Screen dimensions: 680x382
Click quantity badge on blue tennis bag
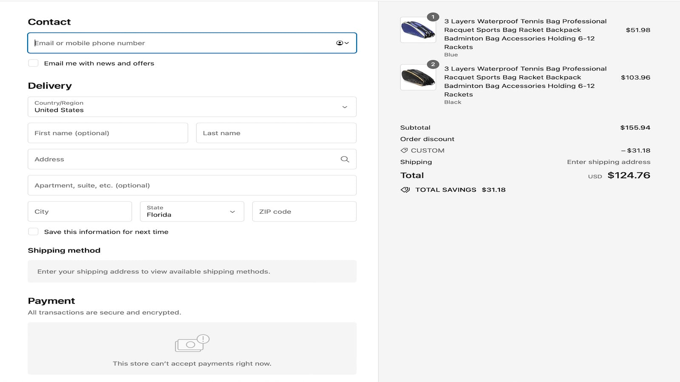(433, 17)
